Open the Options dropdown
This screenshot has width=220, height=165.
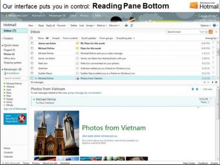(205, 25)
